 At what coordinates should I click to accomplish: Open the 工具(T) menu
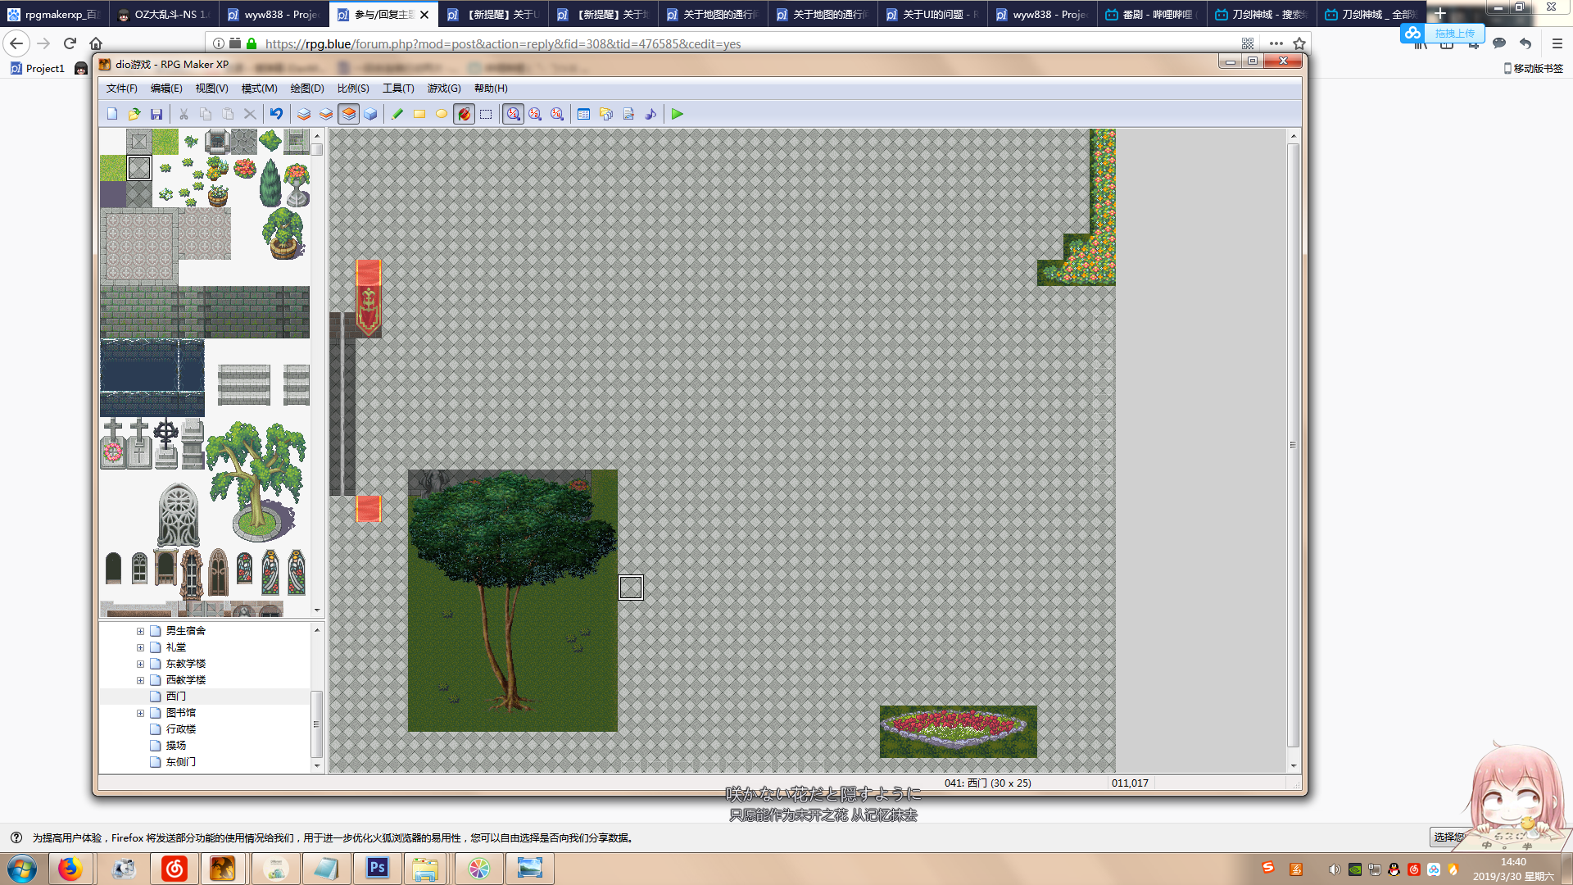(x=398, y=88)
